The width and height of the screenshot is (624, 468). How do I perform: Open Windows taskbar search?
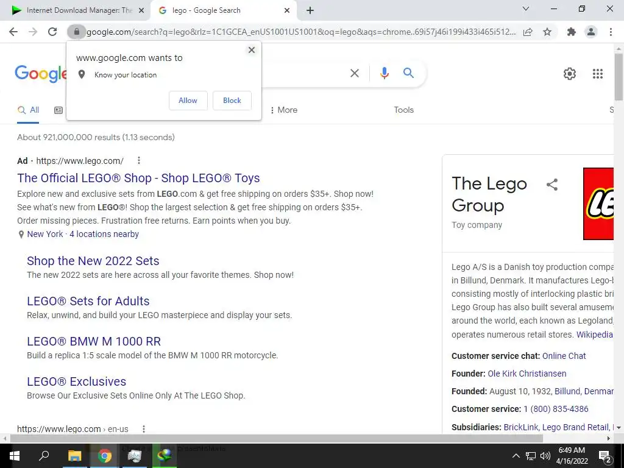[x=44, y=455]
